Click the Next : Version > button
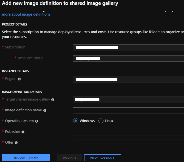Viewport: 184px width, 162px height. click(102, 158)
